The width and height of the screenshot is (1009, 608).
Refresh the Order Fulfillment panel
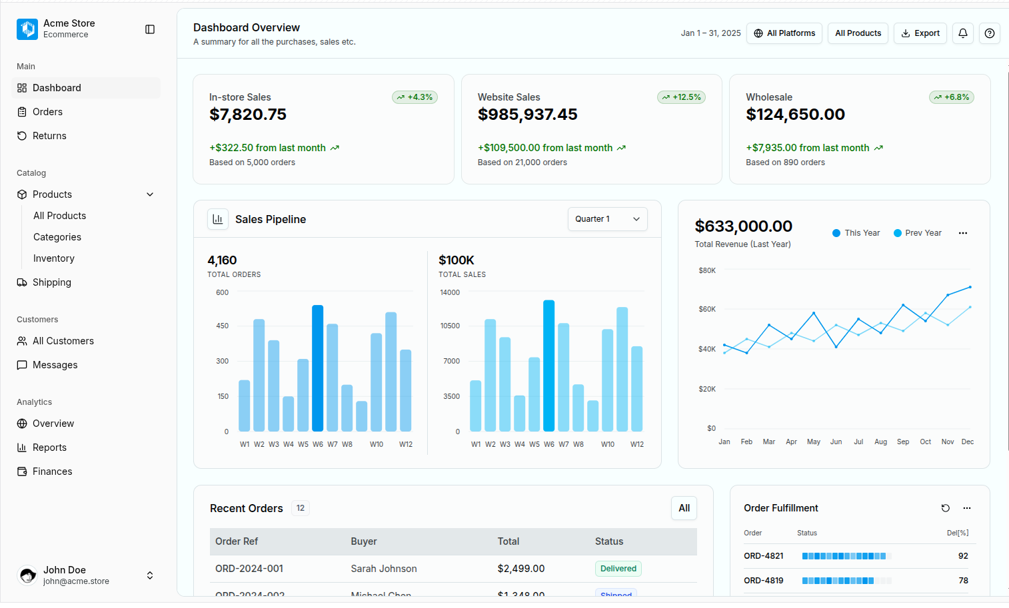point(945,508)
